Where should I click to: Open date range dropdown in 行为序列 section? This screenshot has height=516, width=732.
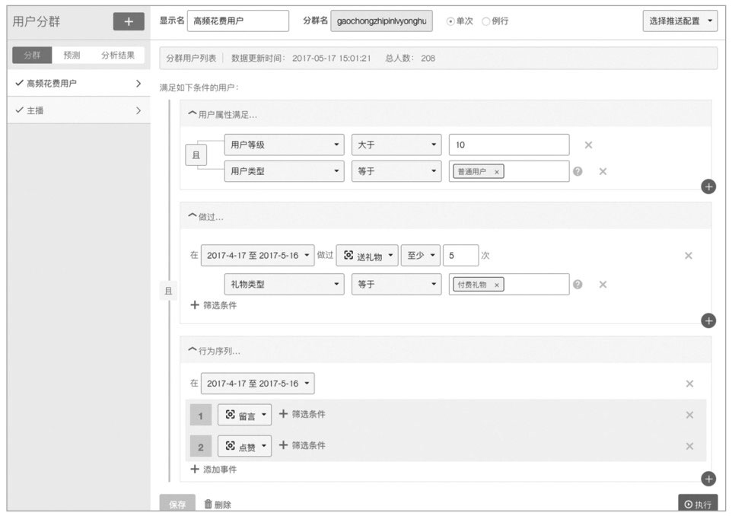[x=258, y=384]
